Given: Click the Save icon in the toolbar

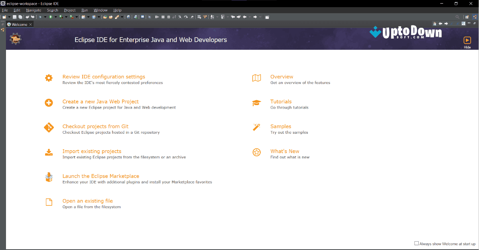Looking at the screenshot, I should click(15, 17).
